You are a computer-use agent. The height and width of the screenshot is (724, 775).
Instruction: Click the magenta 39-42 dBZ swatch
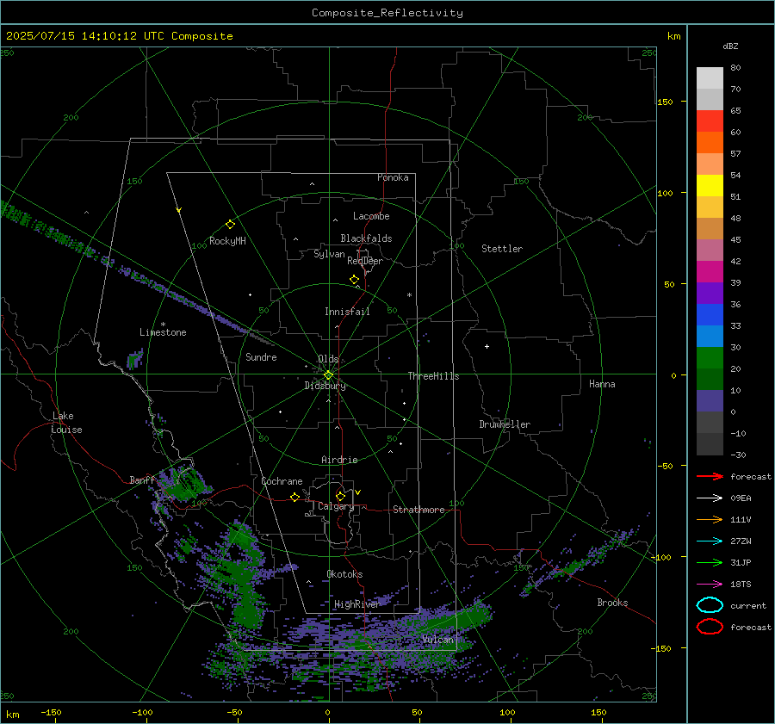pyautogui.click(x=710, y=272)
